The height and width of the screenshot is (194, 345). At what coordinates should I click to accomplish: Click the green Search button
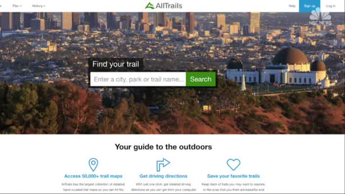click(201, 79)
